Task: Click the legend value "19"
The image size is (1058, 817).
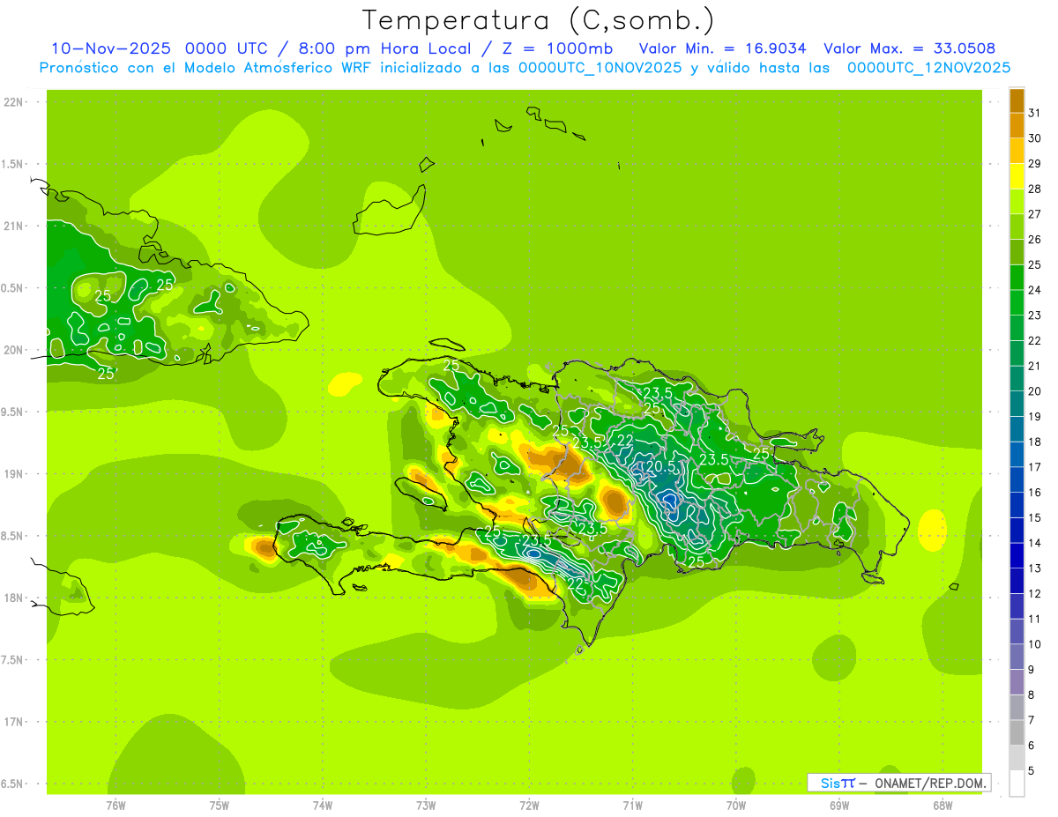Action: click(1035, 417)
